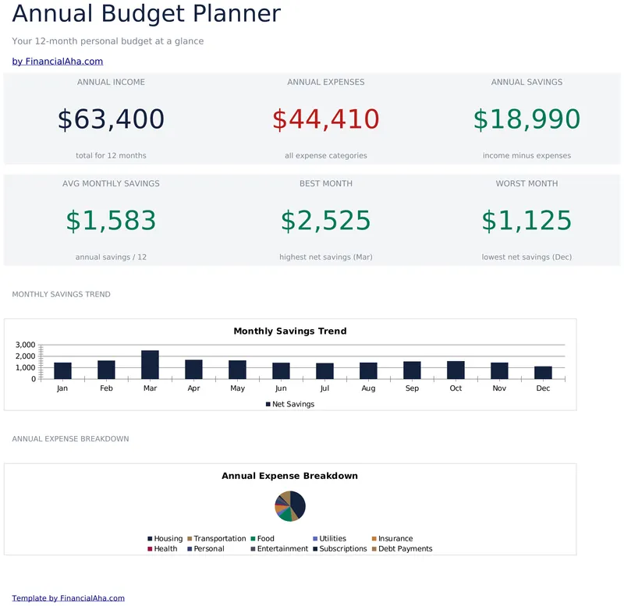The image size is (624, 606).
Task: Click the ANNUAL EXPENSES label
Action: (x=326, y=82)
